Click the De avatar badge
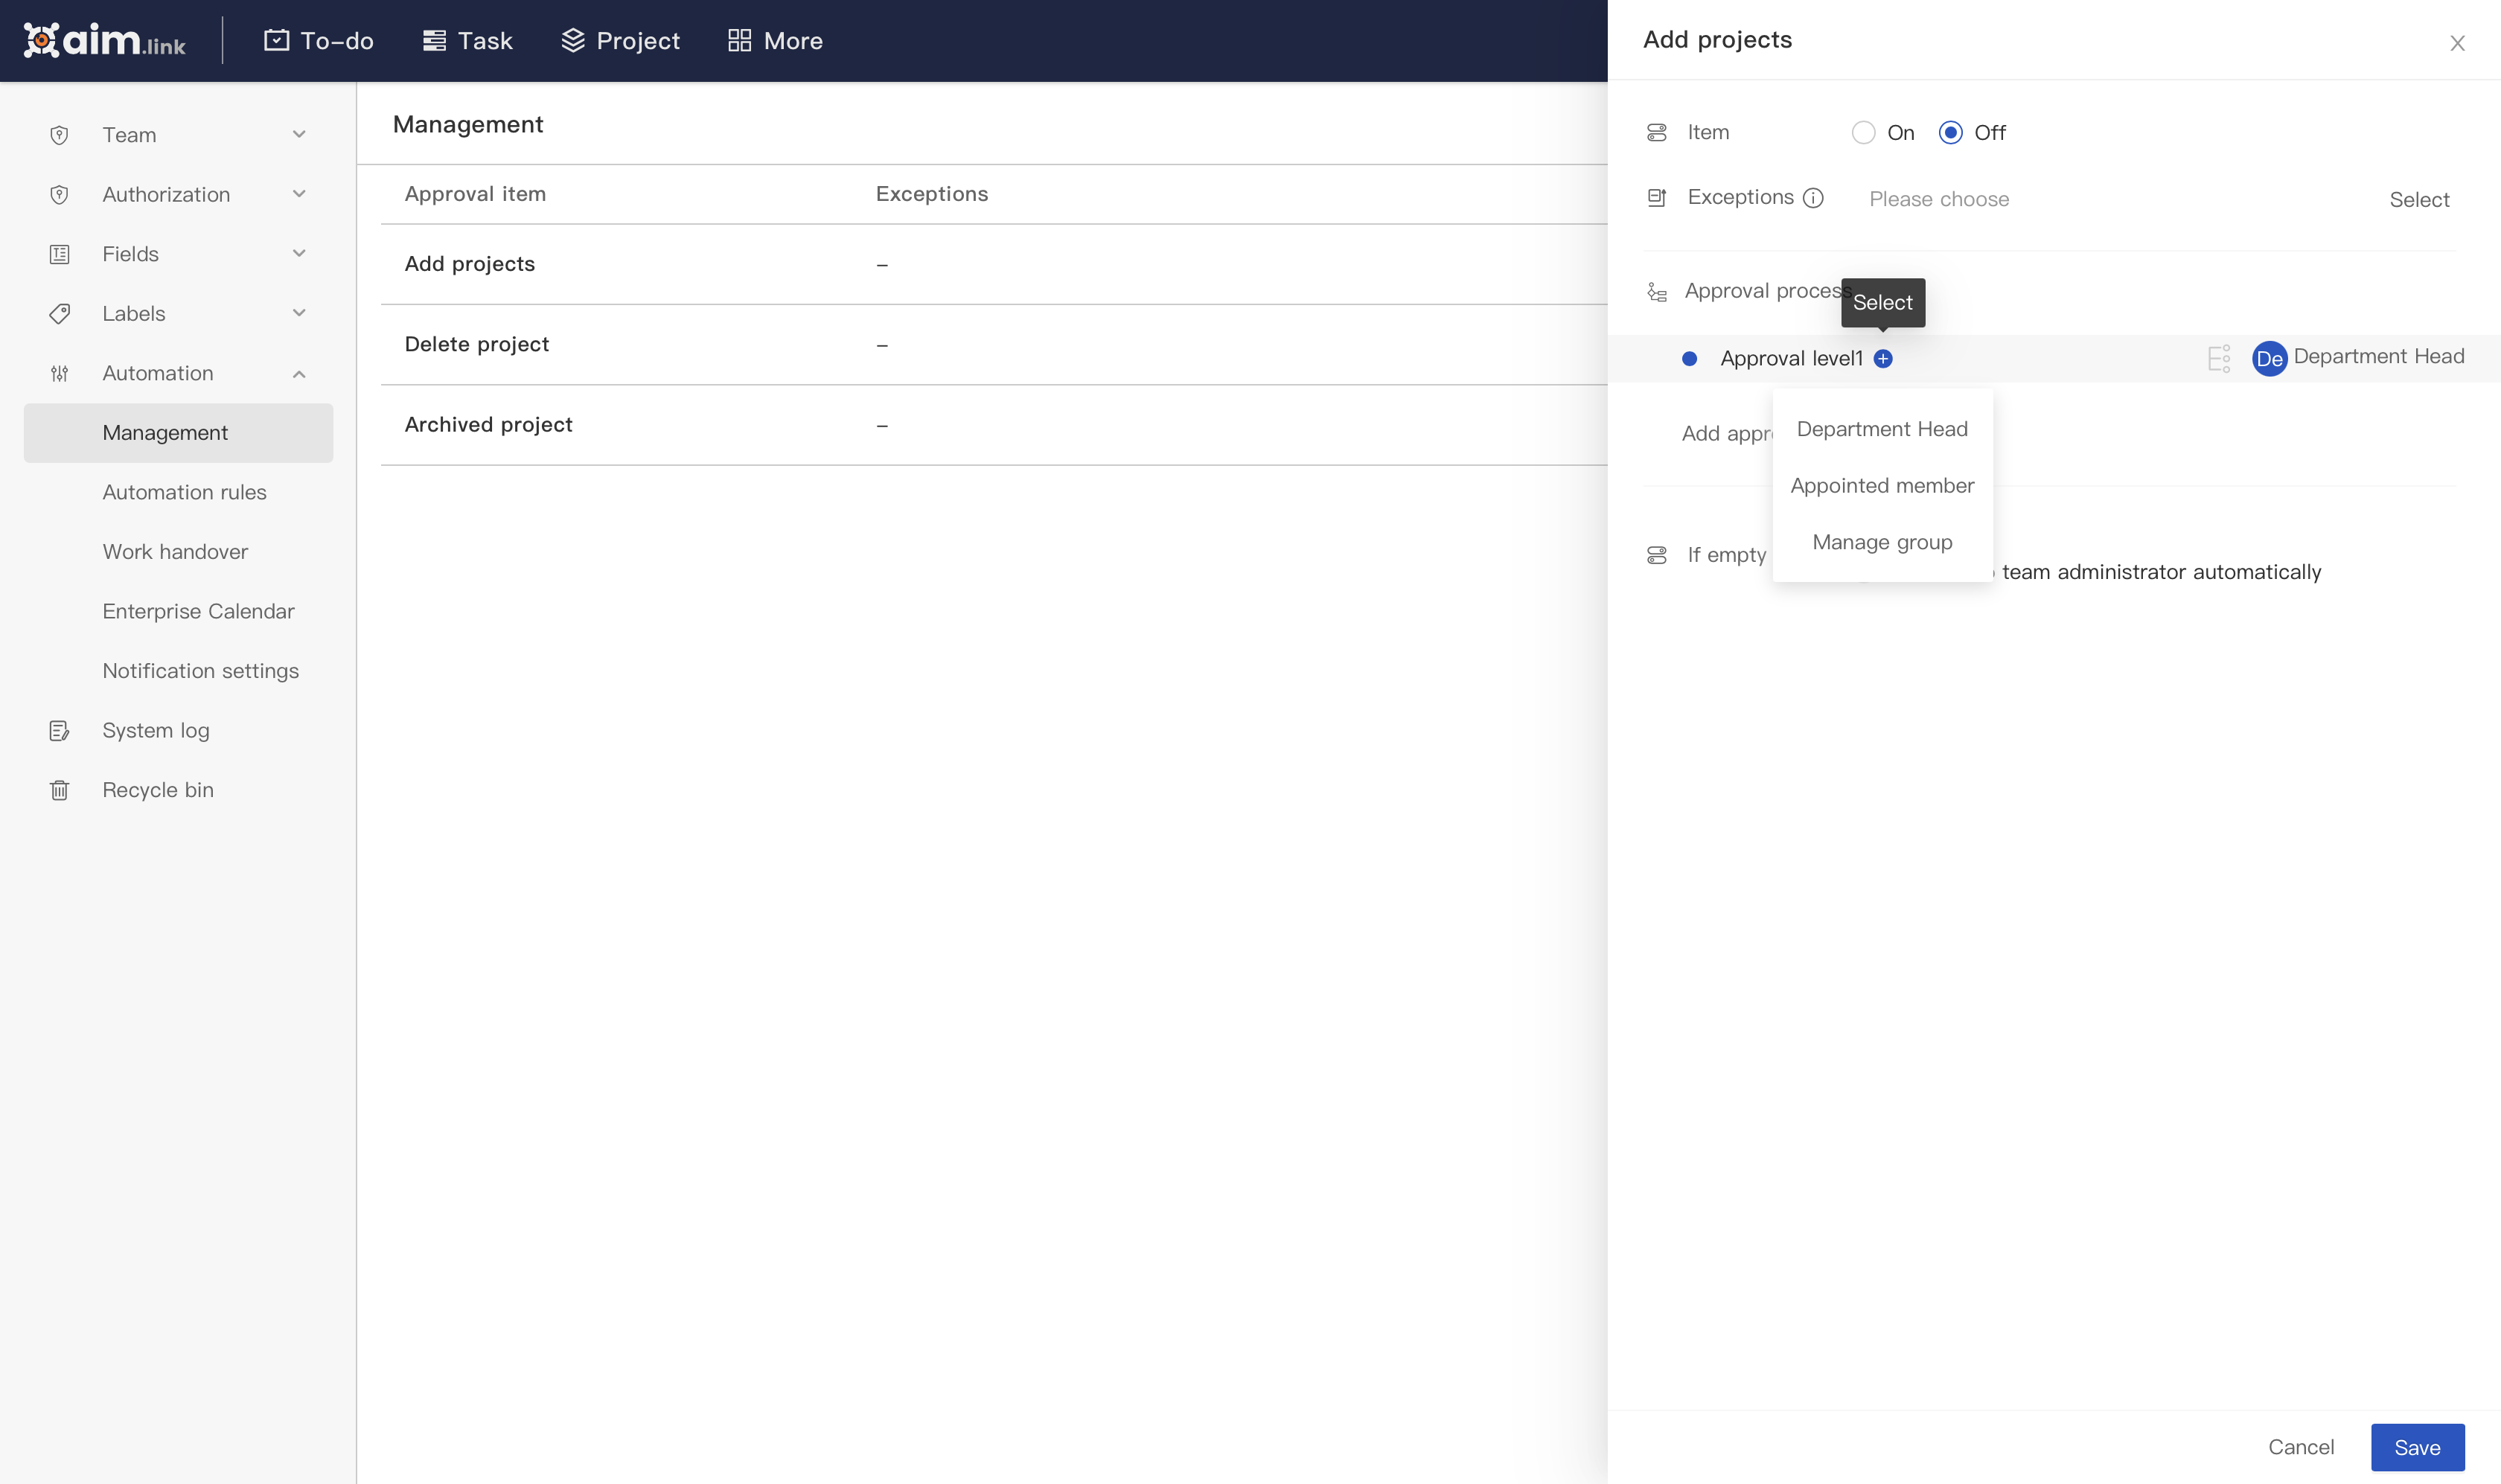 tap(2269, 358)
